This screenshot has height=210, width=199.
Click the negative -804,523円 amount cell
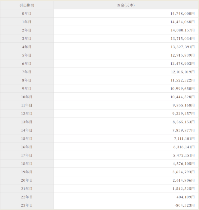click(184, 205)
